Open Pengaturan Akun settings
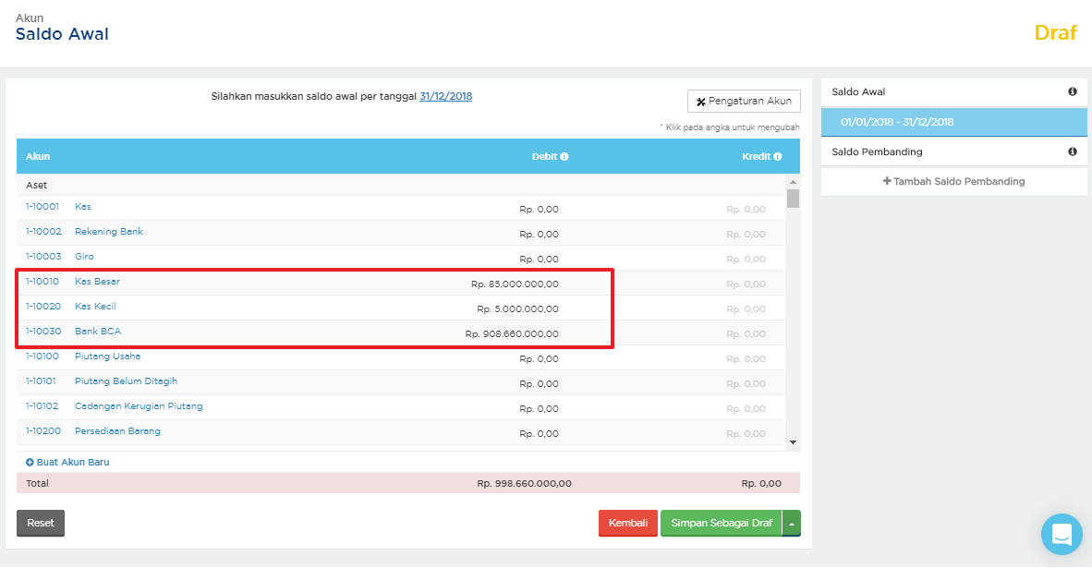 (x=744, y=102)
